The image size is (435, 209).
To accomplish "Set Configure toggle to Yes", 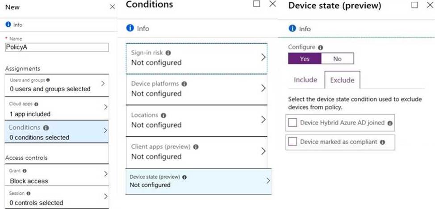I will [305, 59].
